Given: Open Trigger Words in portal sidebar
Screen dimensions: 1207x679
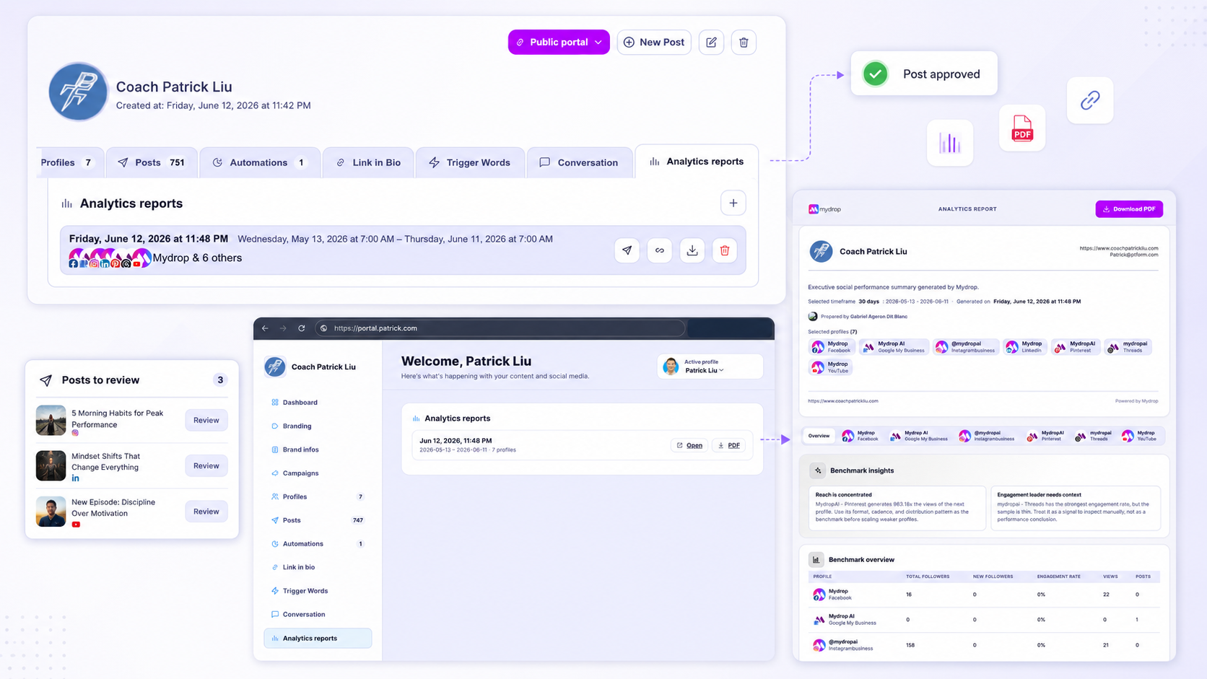Looking at the screenshot, I should coord(318,591).
